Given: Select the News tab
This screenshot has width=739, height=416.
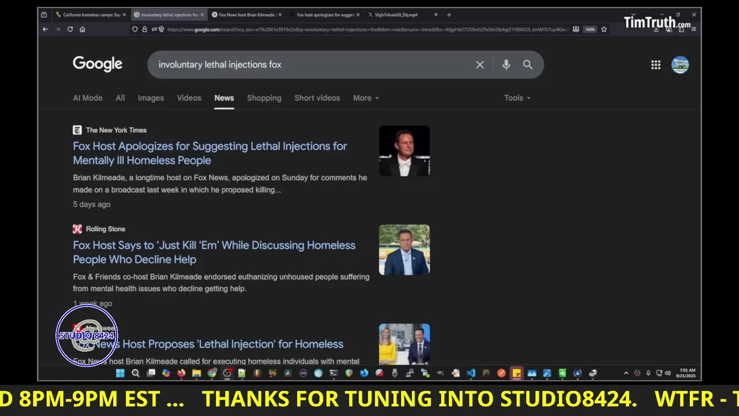Looking at the screenshot, I should (224, 98).
